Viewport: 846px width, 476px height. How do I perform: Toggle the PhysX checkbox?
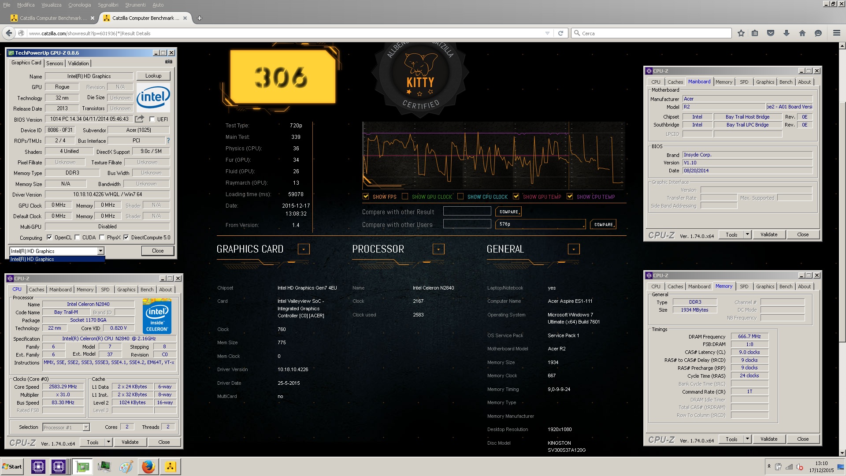click(102, 237)
